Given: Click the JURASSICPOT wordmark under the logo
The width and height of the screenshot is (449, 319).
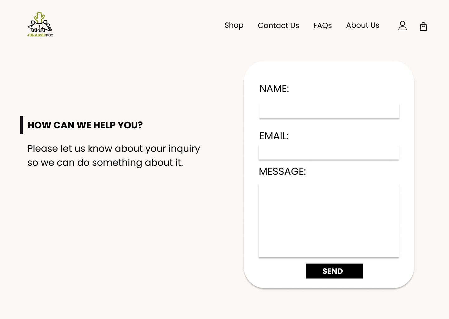Looking at the screenshot, I should tap(40, 35).
